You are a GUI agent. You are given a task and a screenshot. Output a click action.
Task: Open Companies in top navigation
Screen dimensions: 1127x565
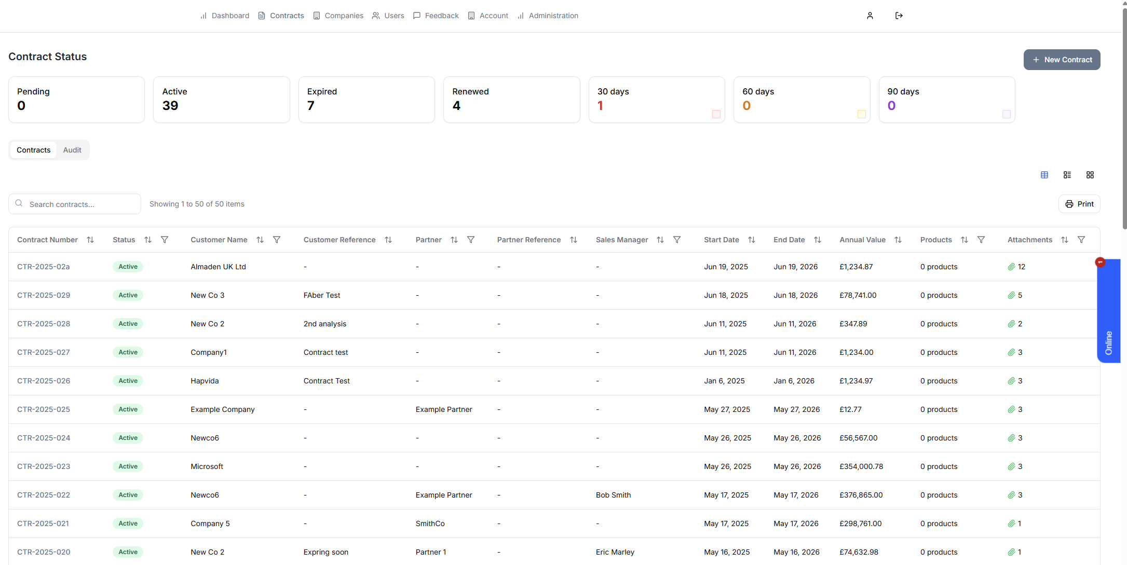click(x=338, y=16)
